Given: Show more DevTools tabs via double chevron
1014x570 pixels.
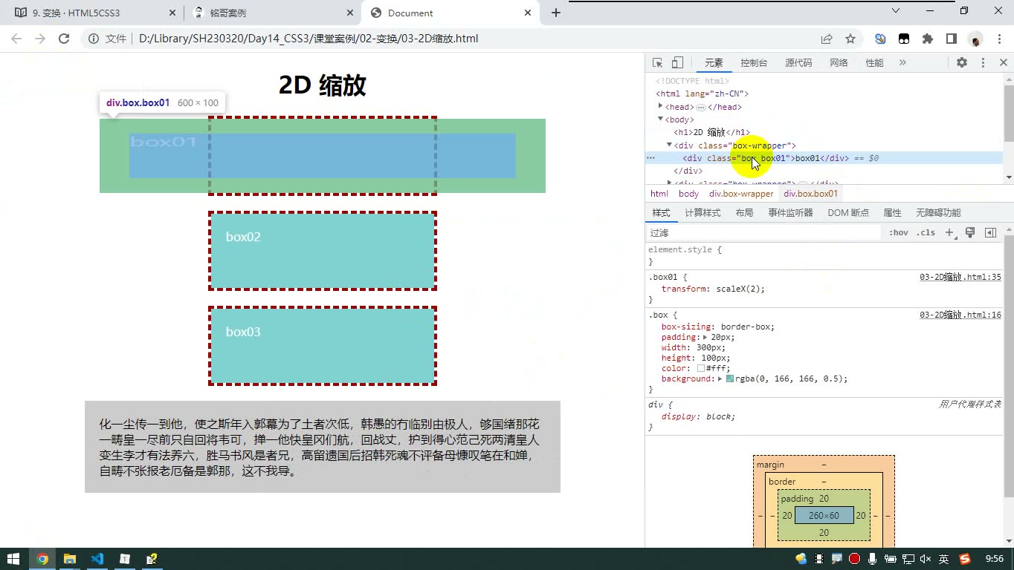Looking at the screenshot, I should [902, 63].
